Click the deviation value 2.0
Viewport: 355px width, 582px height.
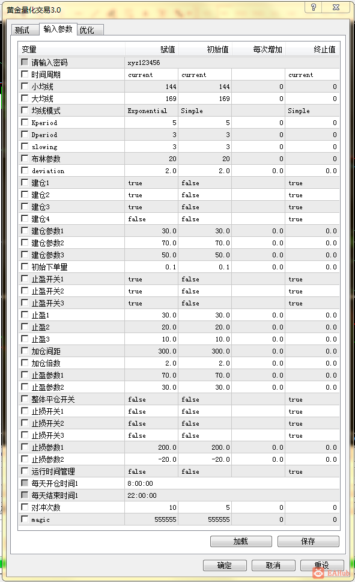click(151, 171)
